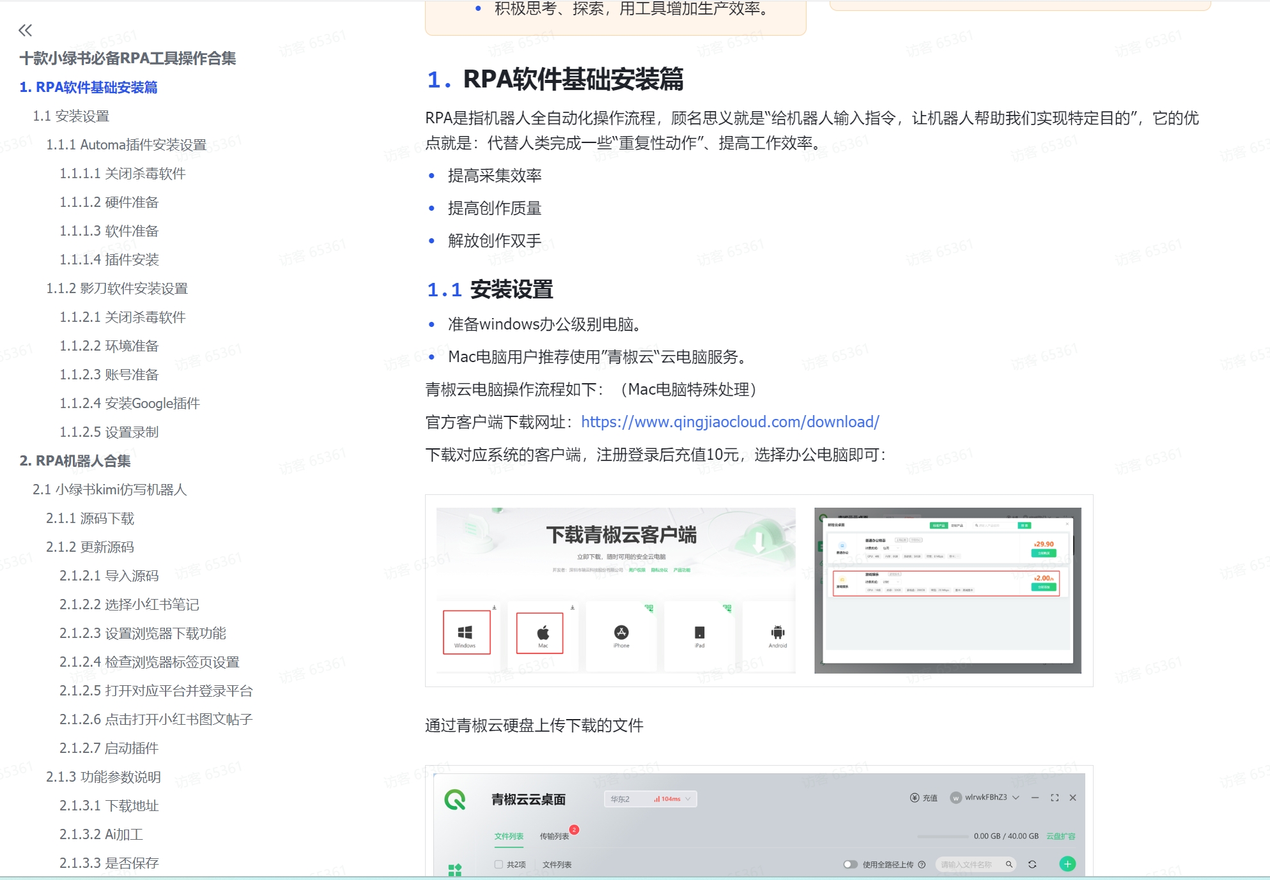
Task: Click the 青椒云云桌面 logo icon
Action: click(x=455, y=799)
